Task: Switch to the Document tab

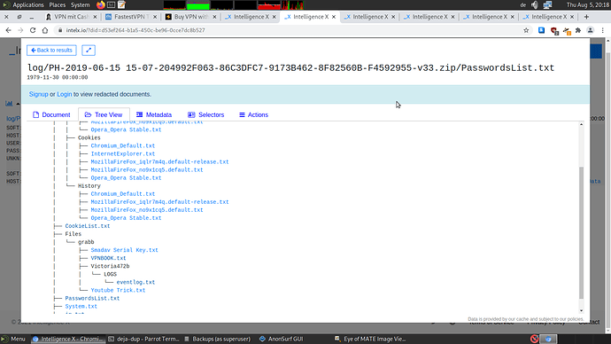Action: (x=51, y=114)
